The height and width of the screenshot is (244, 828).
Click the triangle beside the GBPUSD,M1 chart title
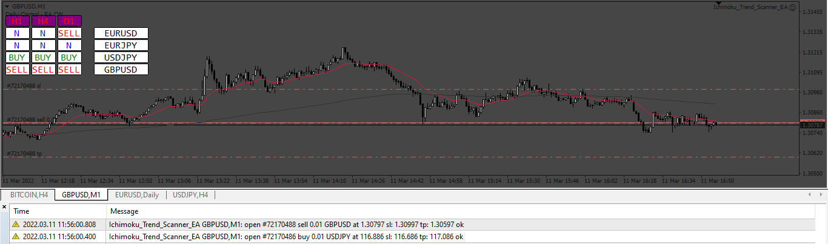(x=7, y=6)
